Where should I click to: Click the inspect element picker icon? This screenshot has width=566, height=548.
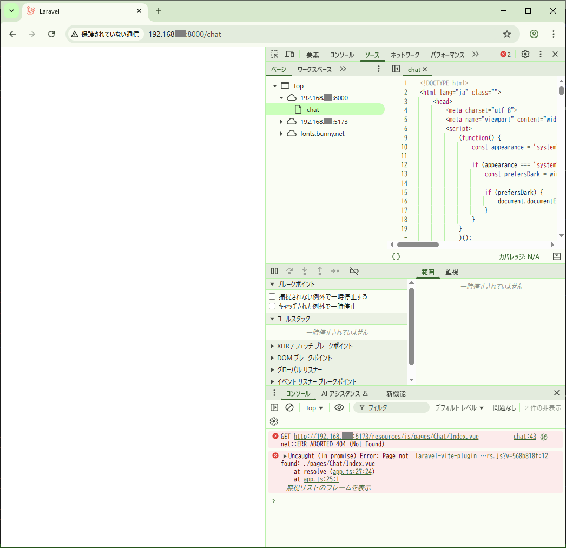[x=274, y=55]
